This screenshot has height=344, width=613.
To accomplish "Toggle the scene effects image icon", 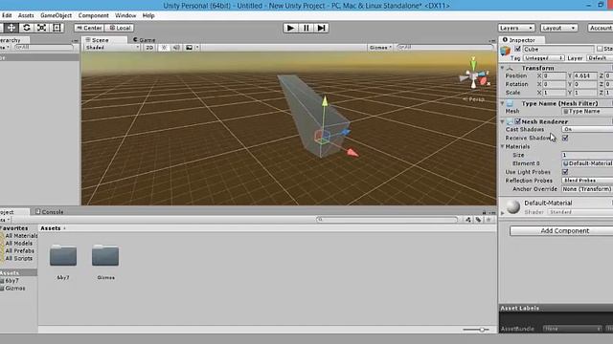I will point(190,48).
